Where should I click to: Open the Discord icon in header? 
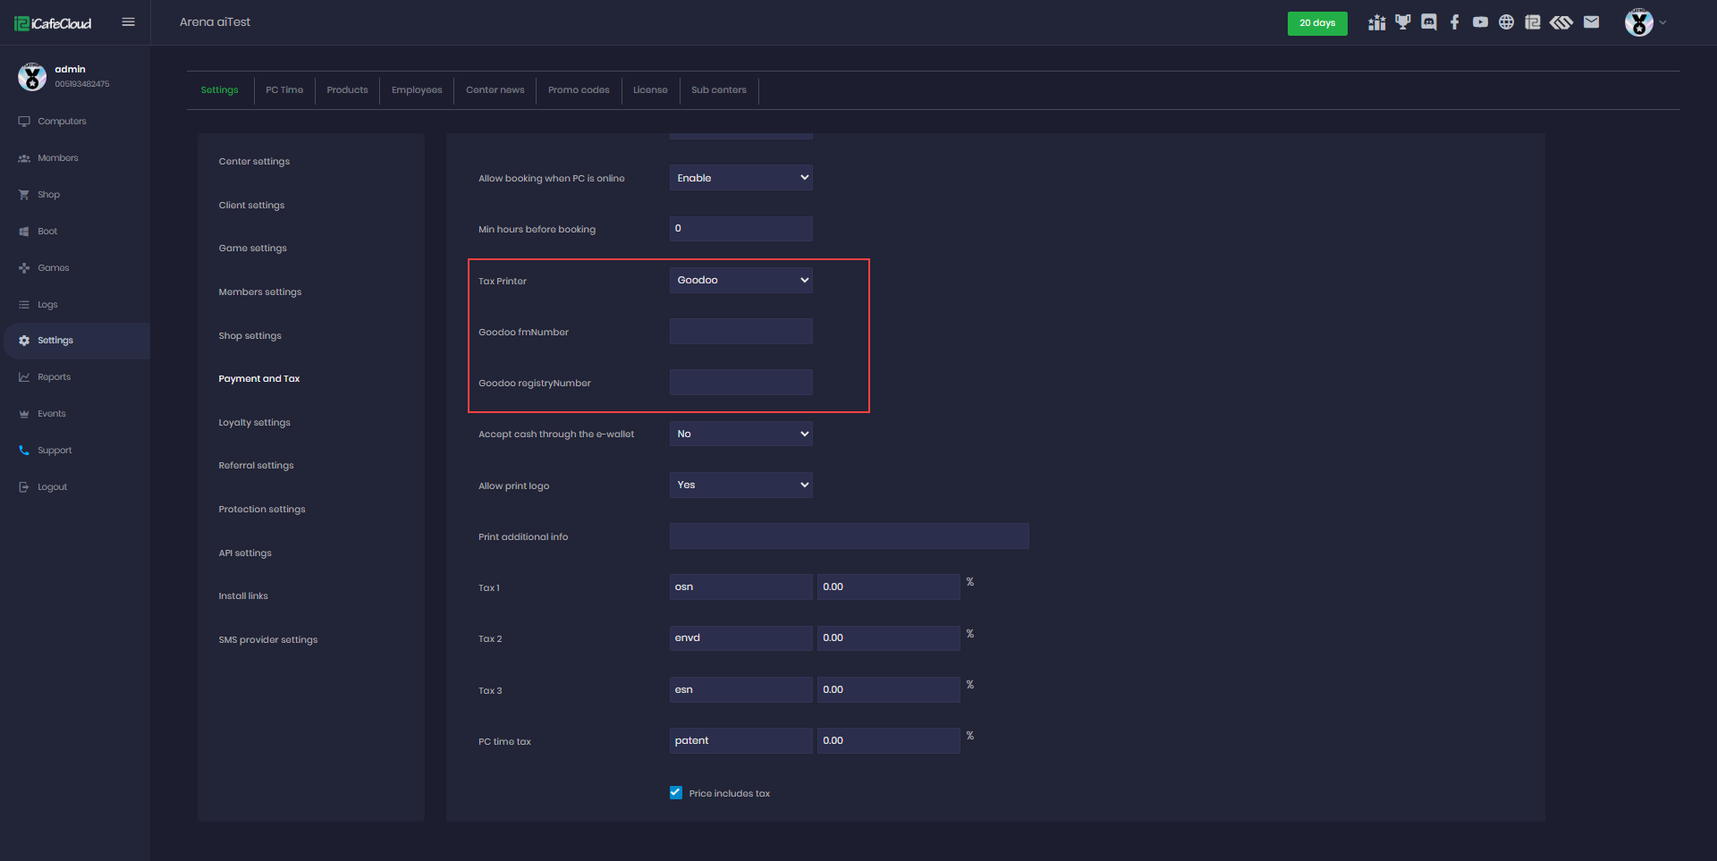(1429, 22)
